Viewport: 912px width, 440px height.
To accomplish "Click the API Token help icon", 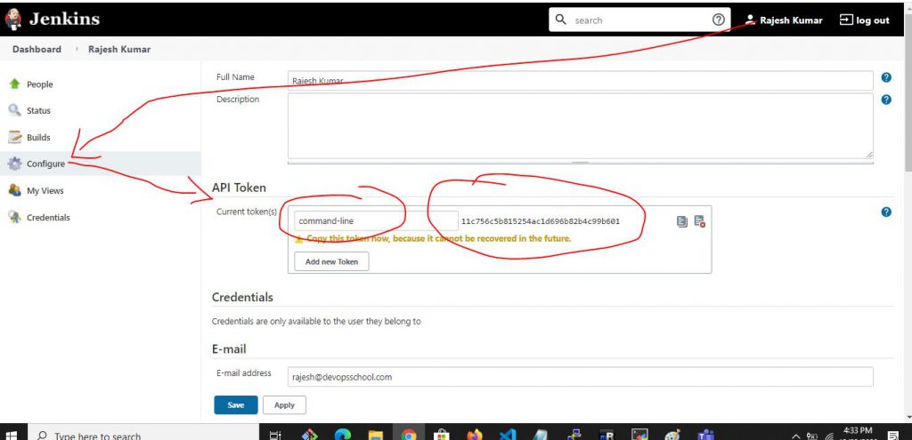I will [x=886, y=212].
